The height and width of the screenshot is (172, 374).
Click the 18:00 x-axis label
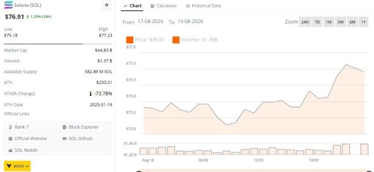point(314,160)
